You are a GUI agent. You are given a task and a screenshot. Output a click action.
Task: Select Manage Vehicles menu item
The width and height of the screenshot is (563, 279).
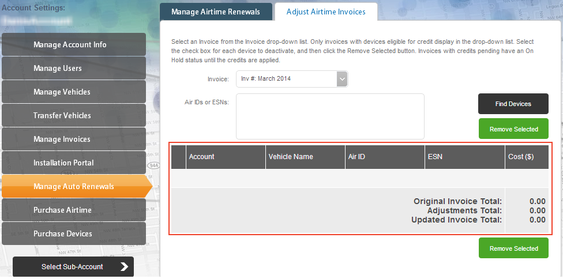coord(74,92)
